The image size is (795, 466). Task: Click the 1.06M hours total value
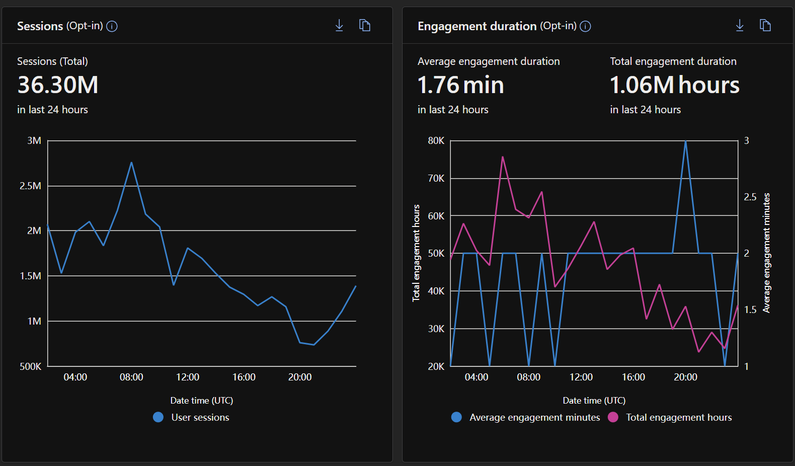pos(675,85)
